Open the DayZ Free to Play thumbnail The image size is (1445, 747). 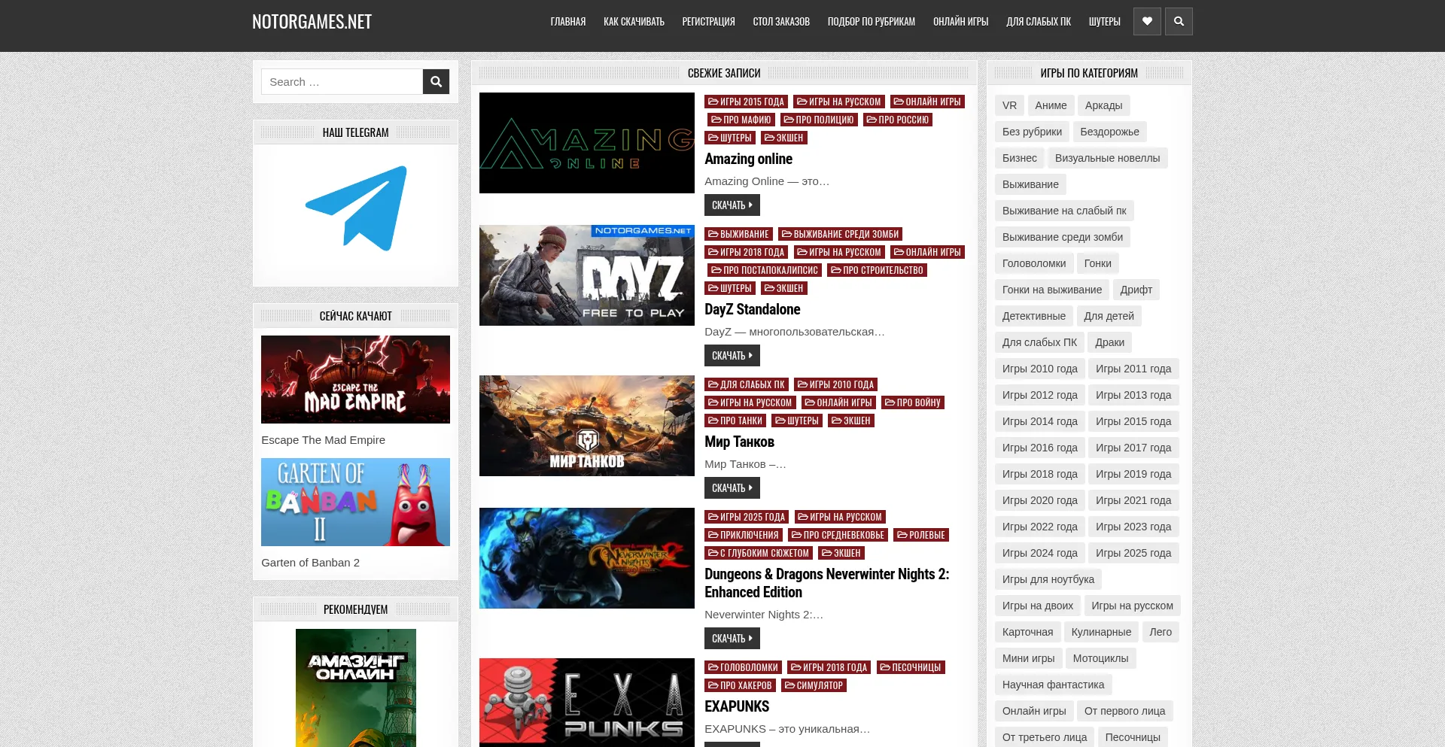587,275
